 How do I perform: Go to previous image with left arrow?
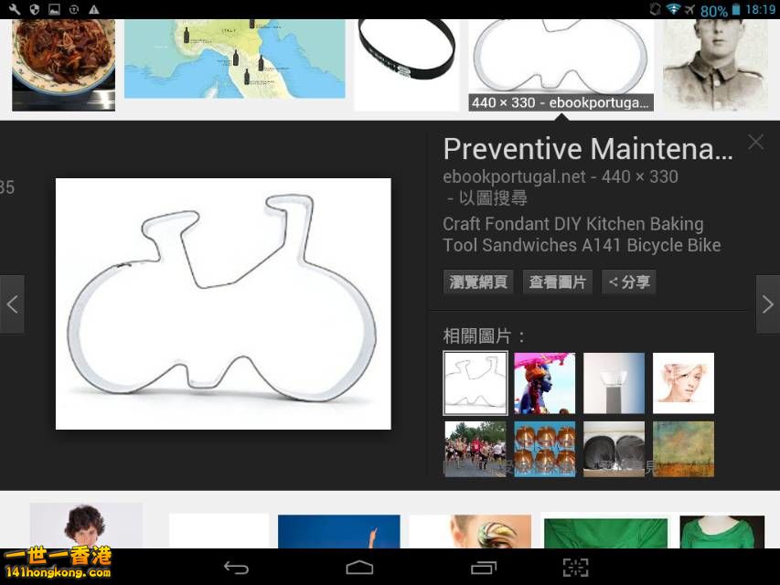tap(12, 304)
